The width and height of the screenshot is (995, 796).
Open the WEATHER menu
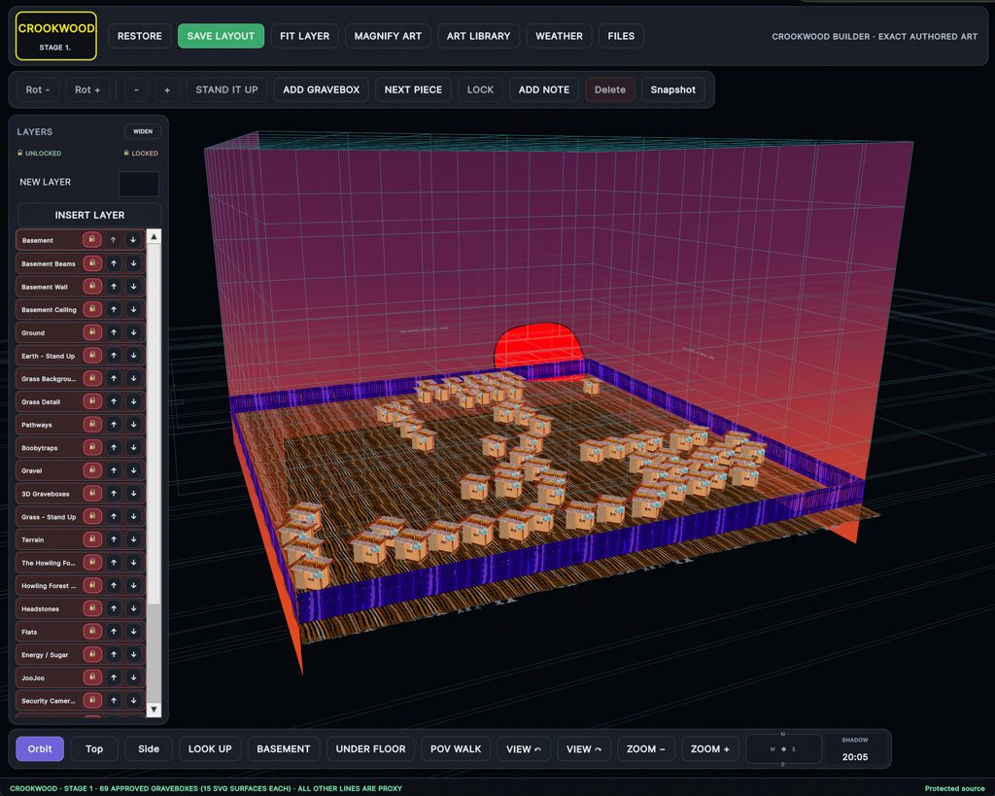point(559,36)
